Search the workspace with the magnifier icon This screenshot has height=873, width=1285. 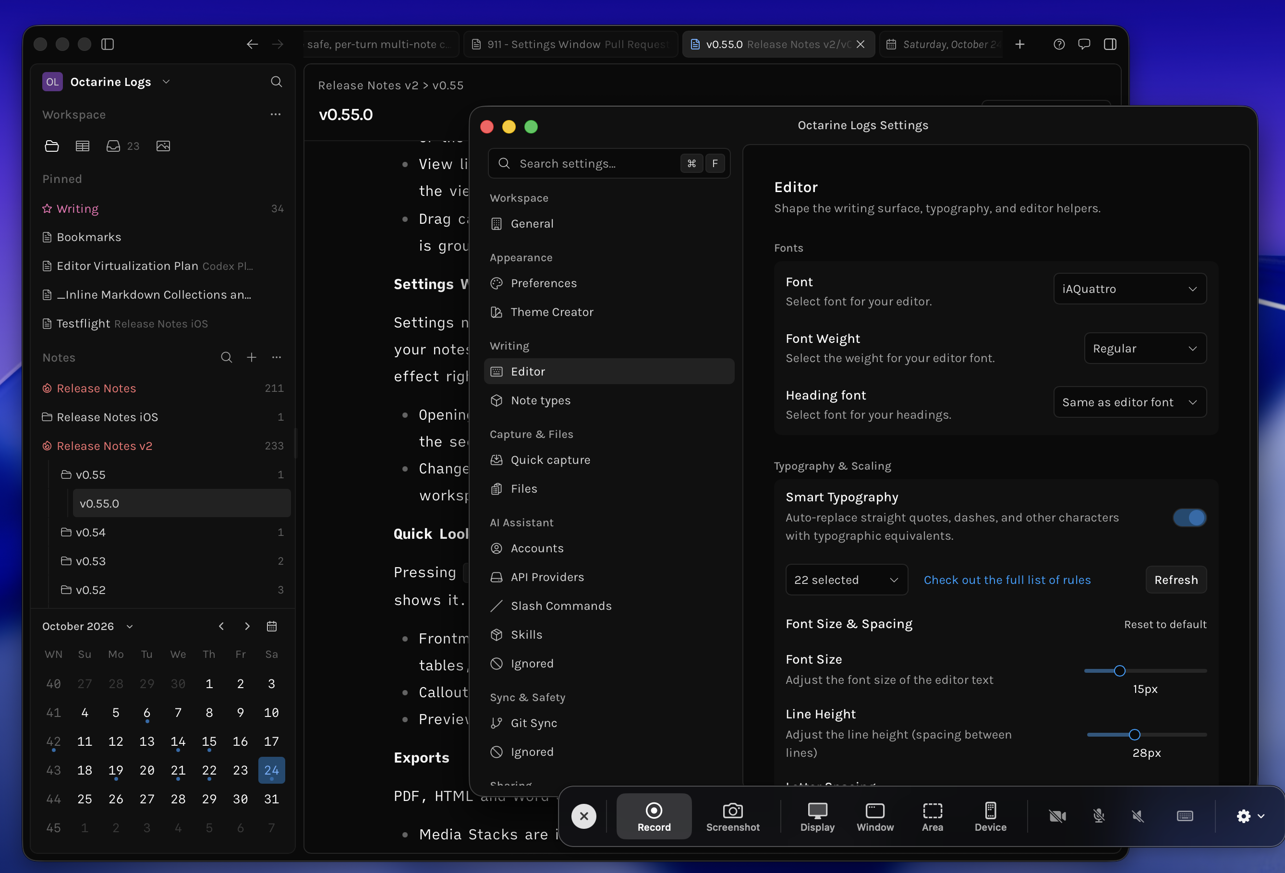click(277, 82)
